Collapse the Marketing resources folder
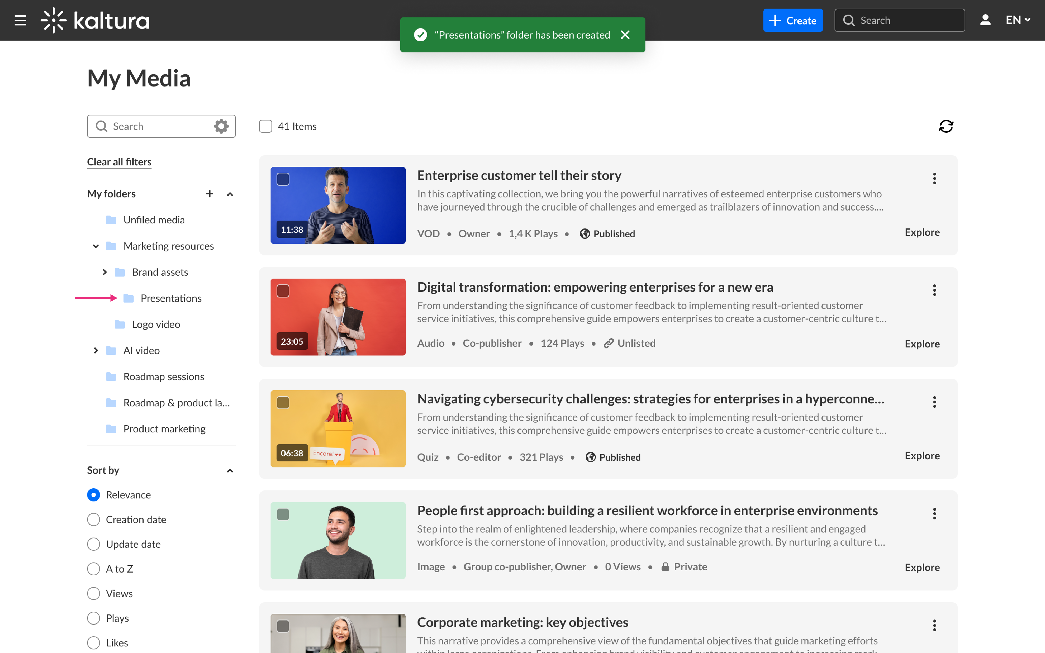This screenshot has height=653, width=1045. [96, 246]
